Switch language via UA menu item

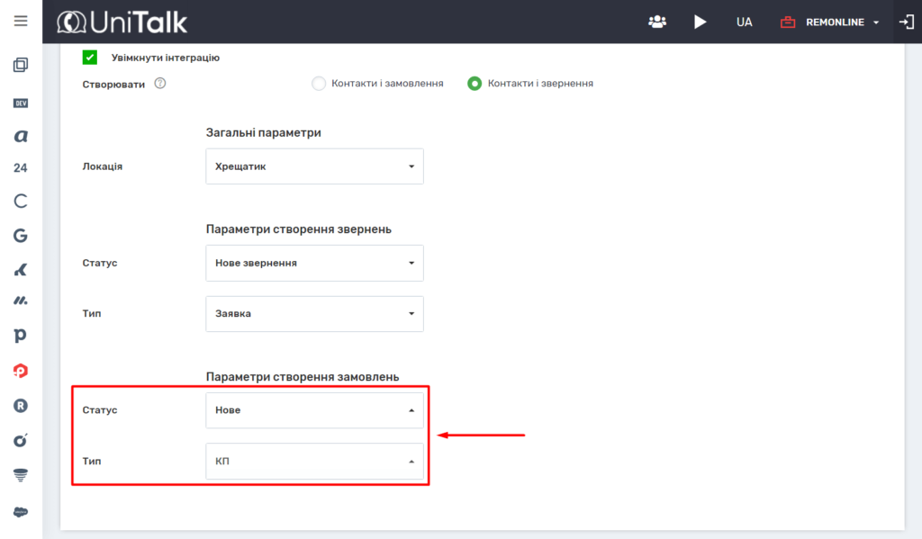[x=744, y=22]
